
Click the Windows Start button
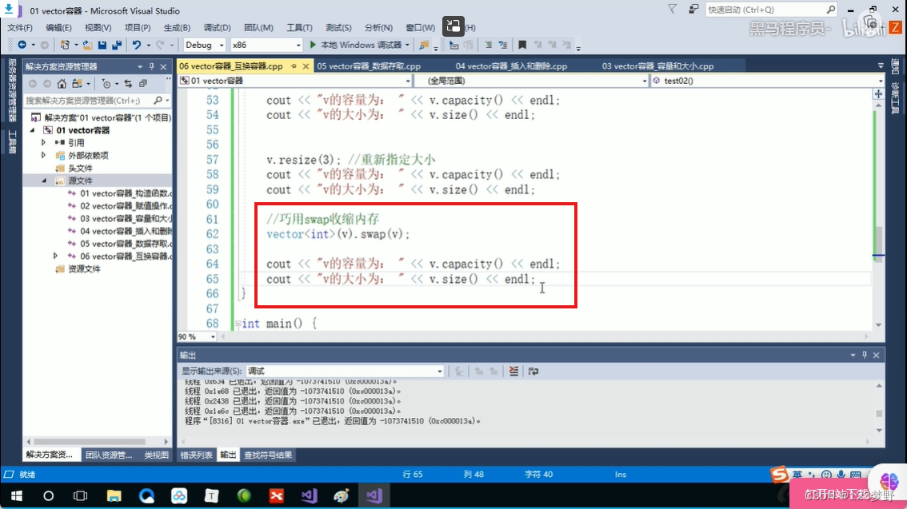point(16,495)
